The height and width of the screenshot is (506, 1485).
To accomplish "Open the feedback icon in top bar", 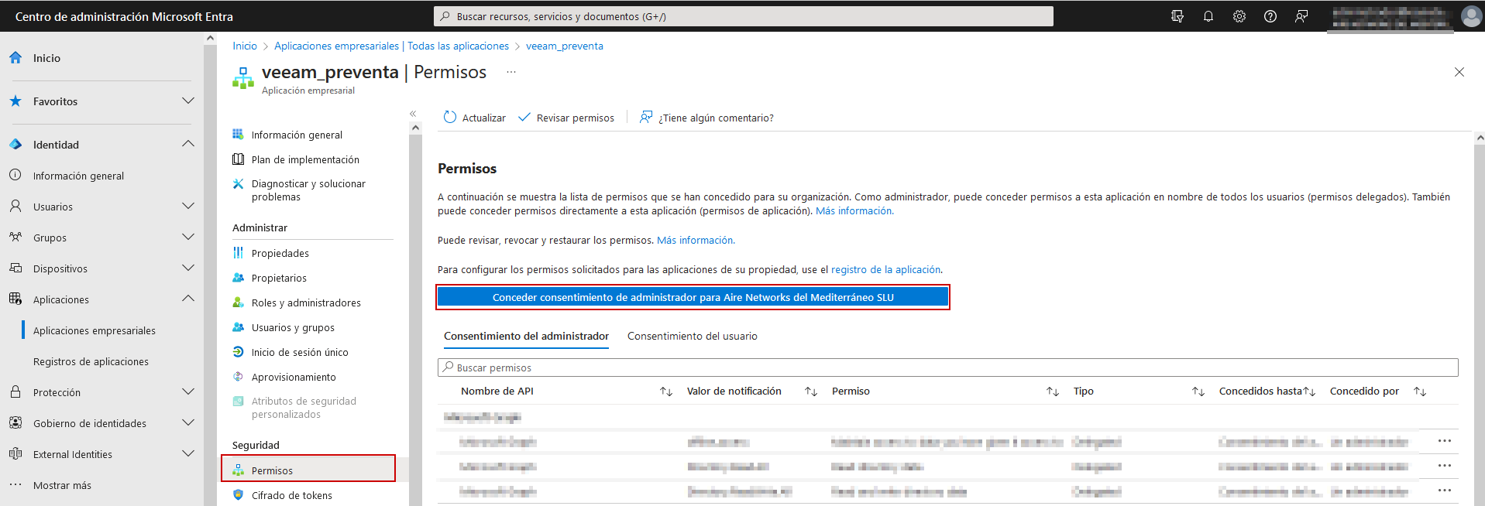I will pos(1301,16).
